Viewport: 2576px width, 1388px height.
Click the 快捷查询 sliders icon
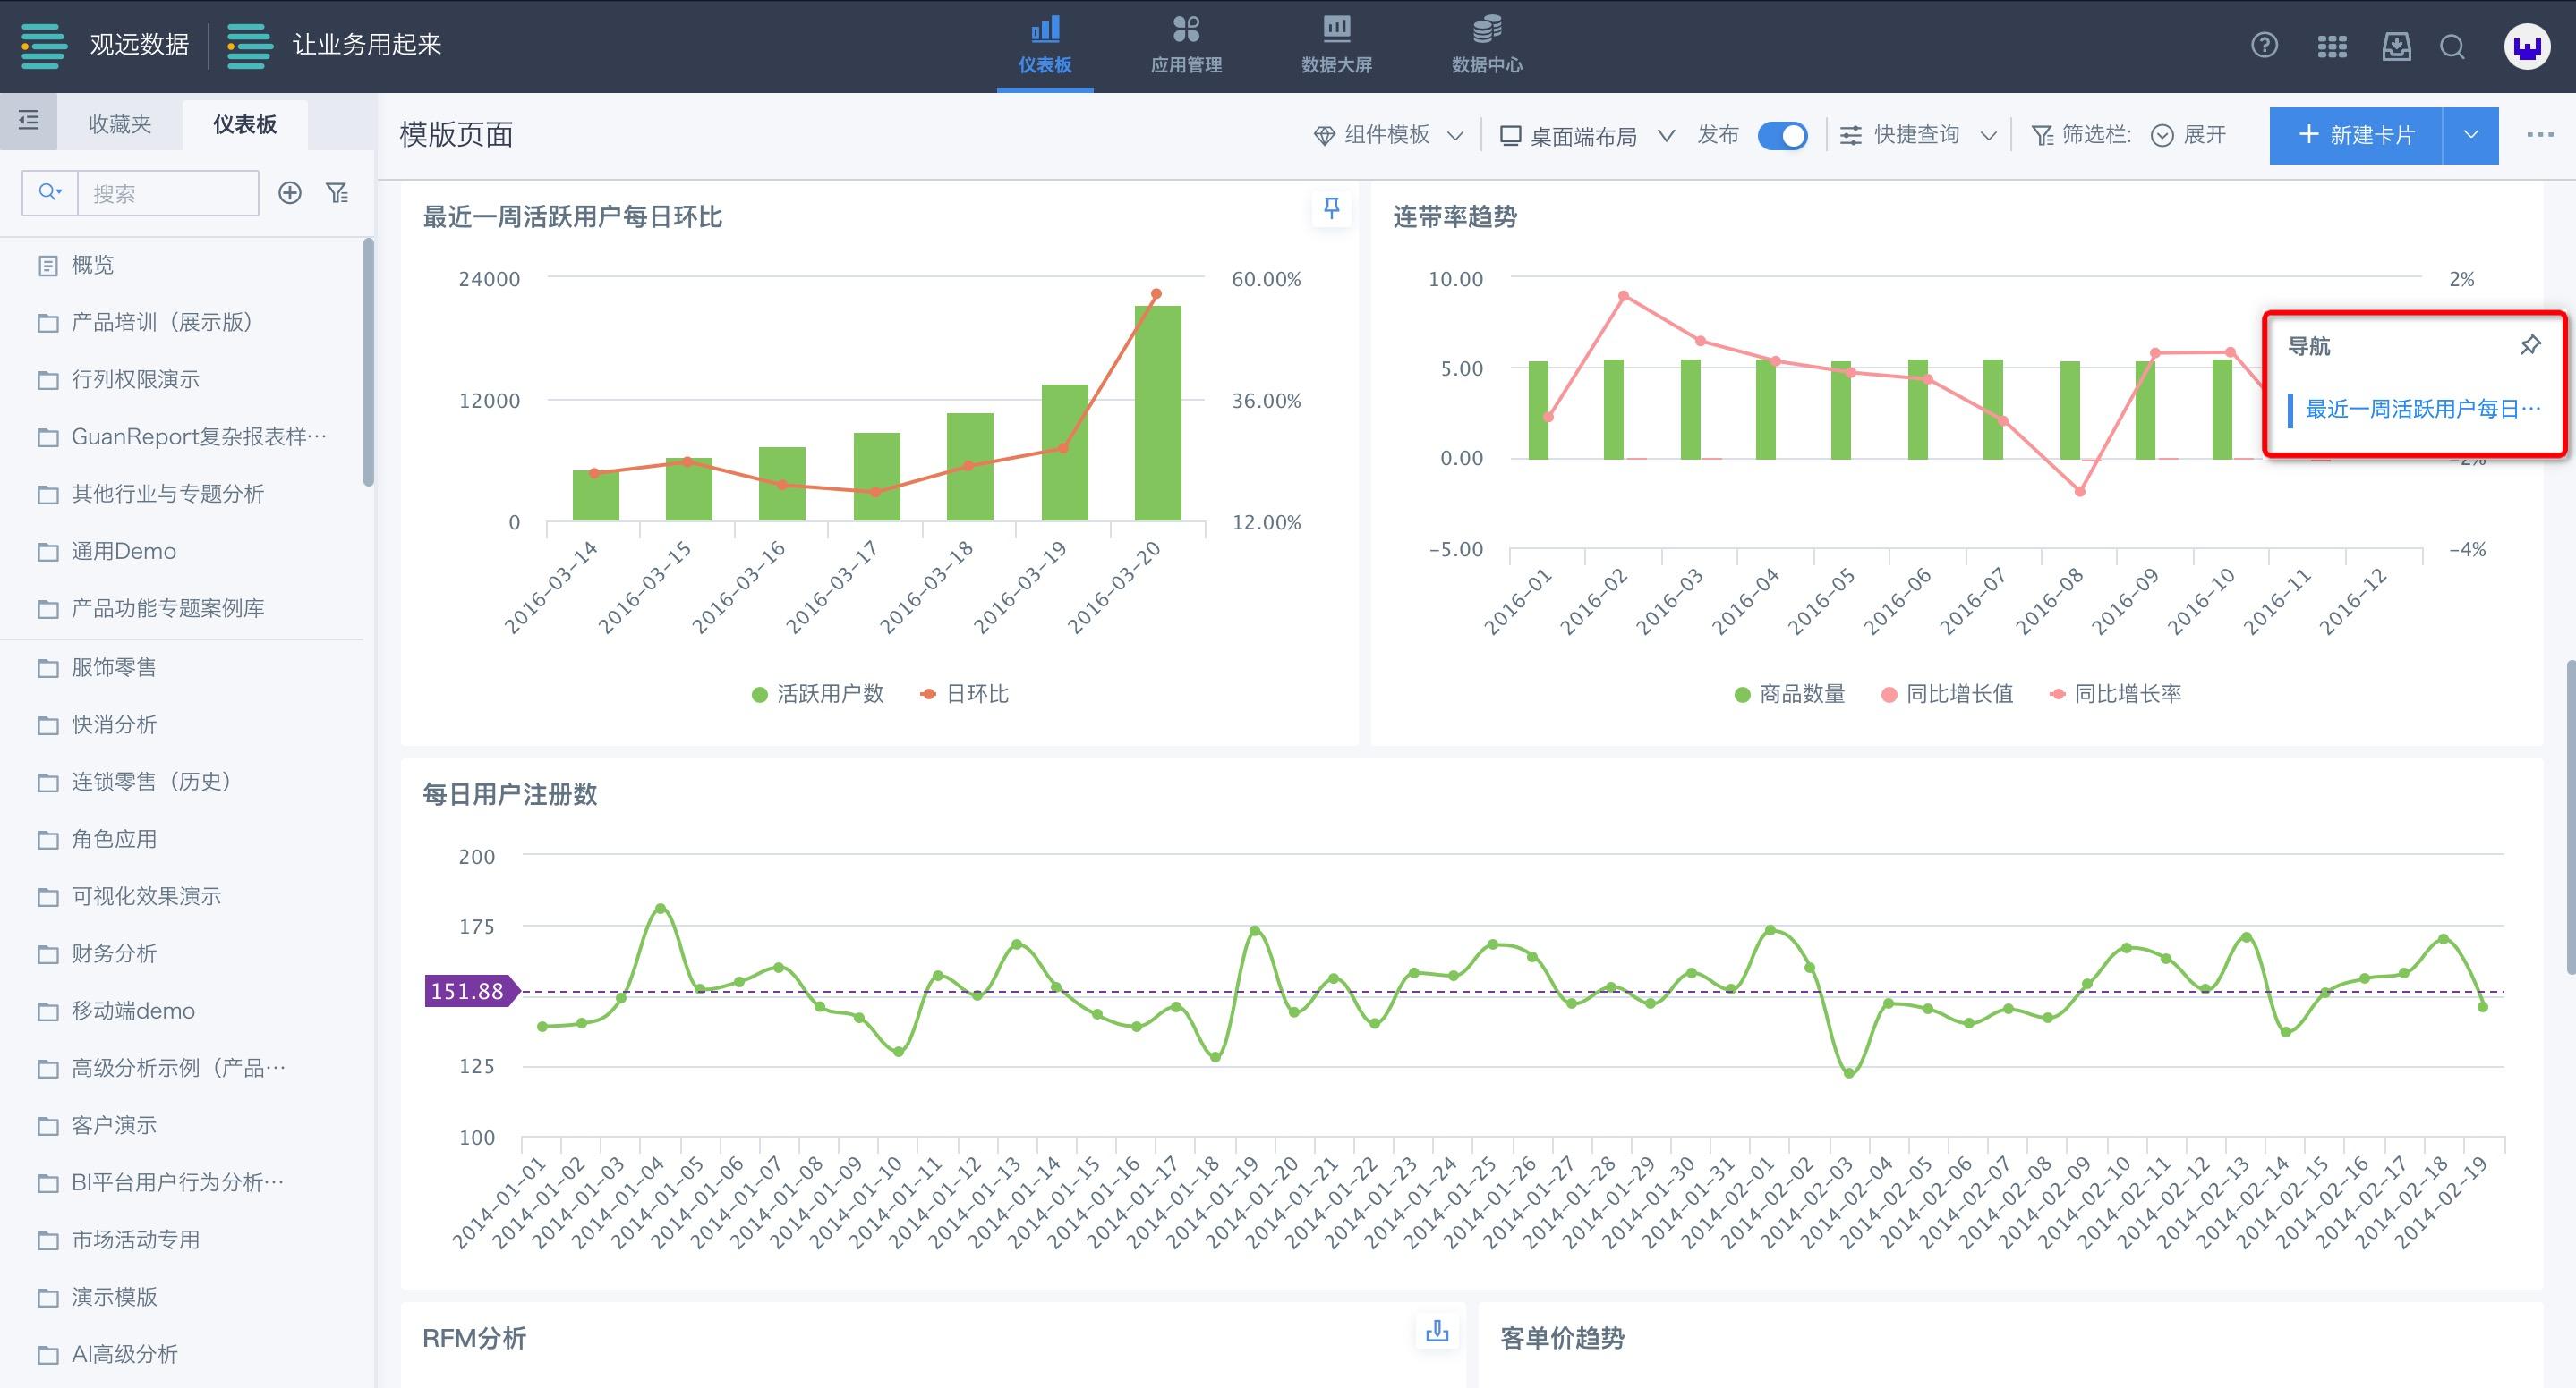[1851, 136]
